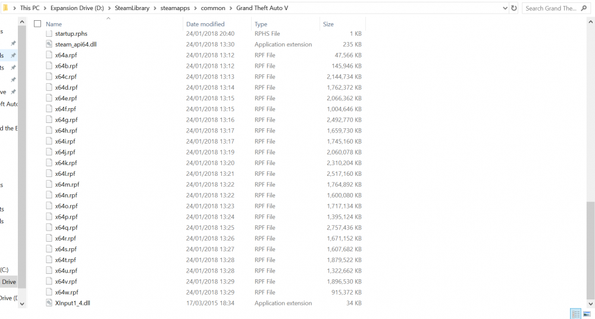Expand the chevron after This PC
Viewport: 595px width, 319px height.
45,8
